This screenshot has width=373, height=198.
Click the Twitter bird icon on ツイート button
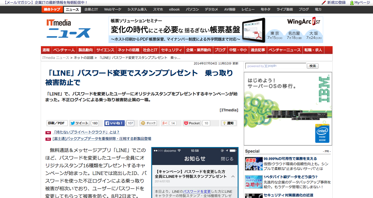tap(73, 123)
